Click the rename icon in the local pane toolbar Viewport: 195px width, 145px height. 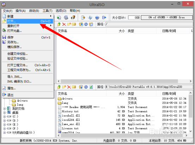click(x=74, y=87)
